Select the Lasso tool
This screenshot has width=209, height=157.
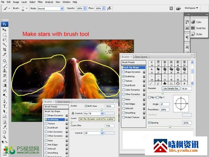click(x=5, y=40)
